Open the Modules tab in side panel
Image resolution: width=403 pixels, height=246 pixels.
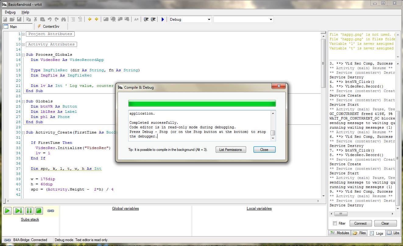340,233
